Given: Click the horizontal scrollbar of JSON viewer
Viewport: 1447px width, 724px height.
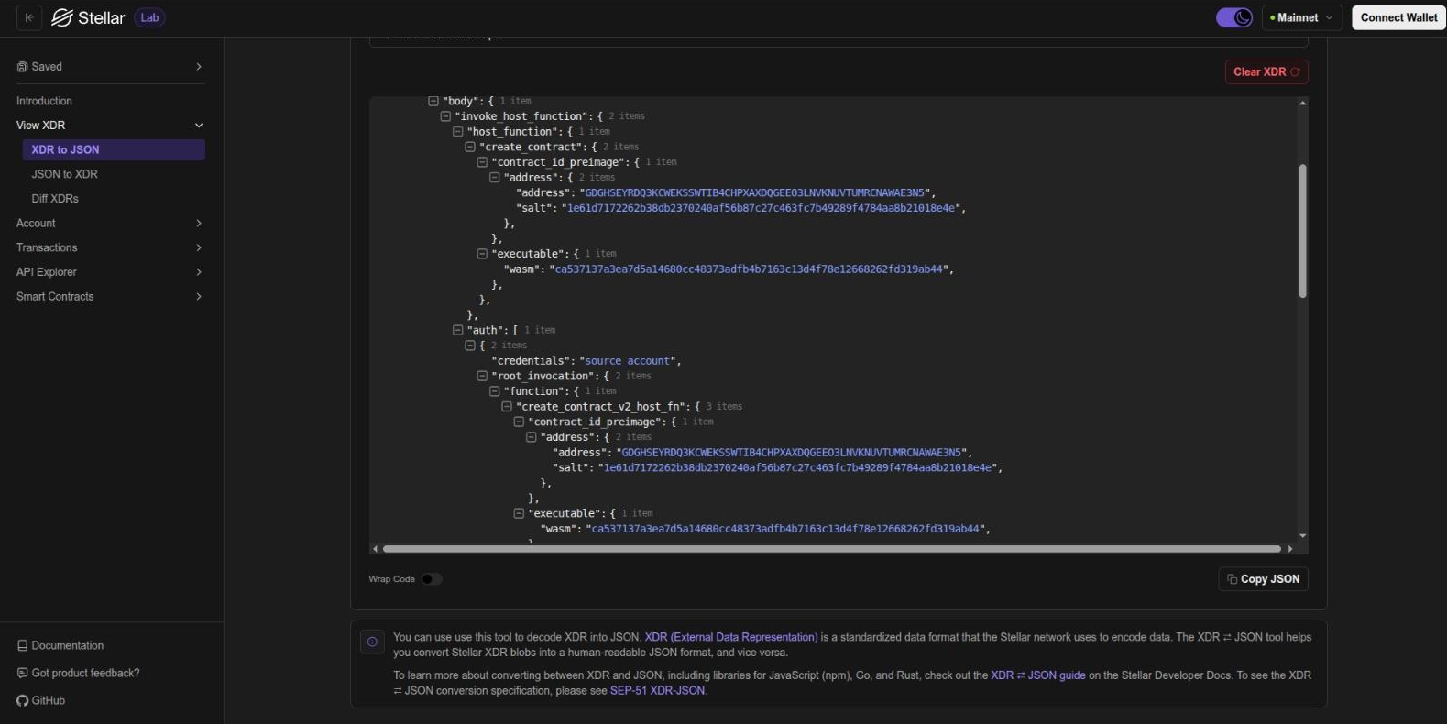Looking at the screenshot, I should tap(831, 549).
